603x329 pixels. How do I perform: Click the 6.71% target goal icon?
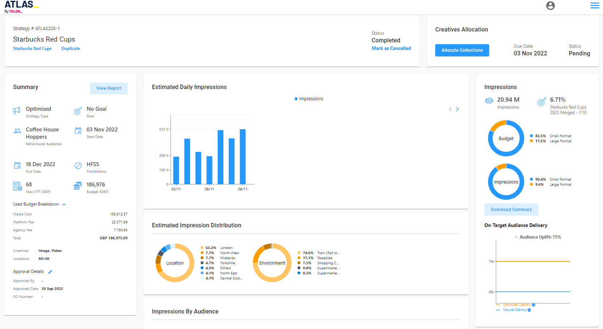click(542, 102)
